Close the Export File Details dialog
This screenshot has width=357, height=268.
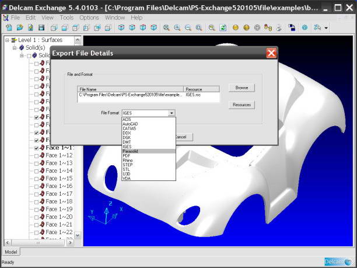pos(271,53)
